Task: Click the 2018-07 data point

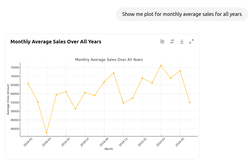Action: pyautogui.click(x=85, y=93)
